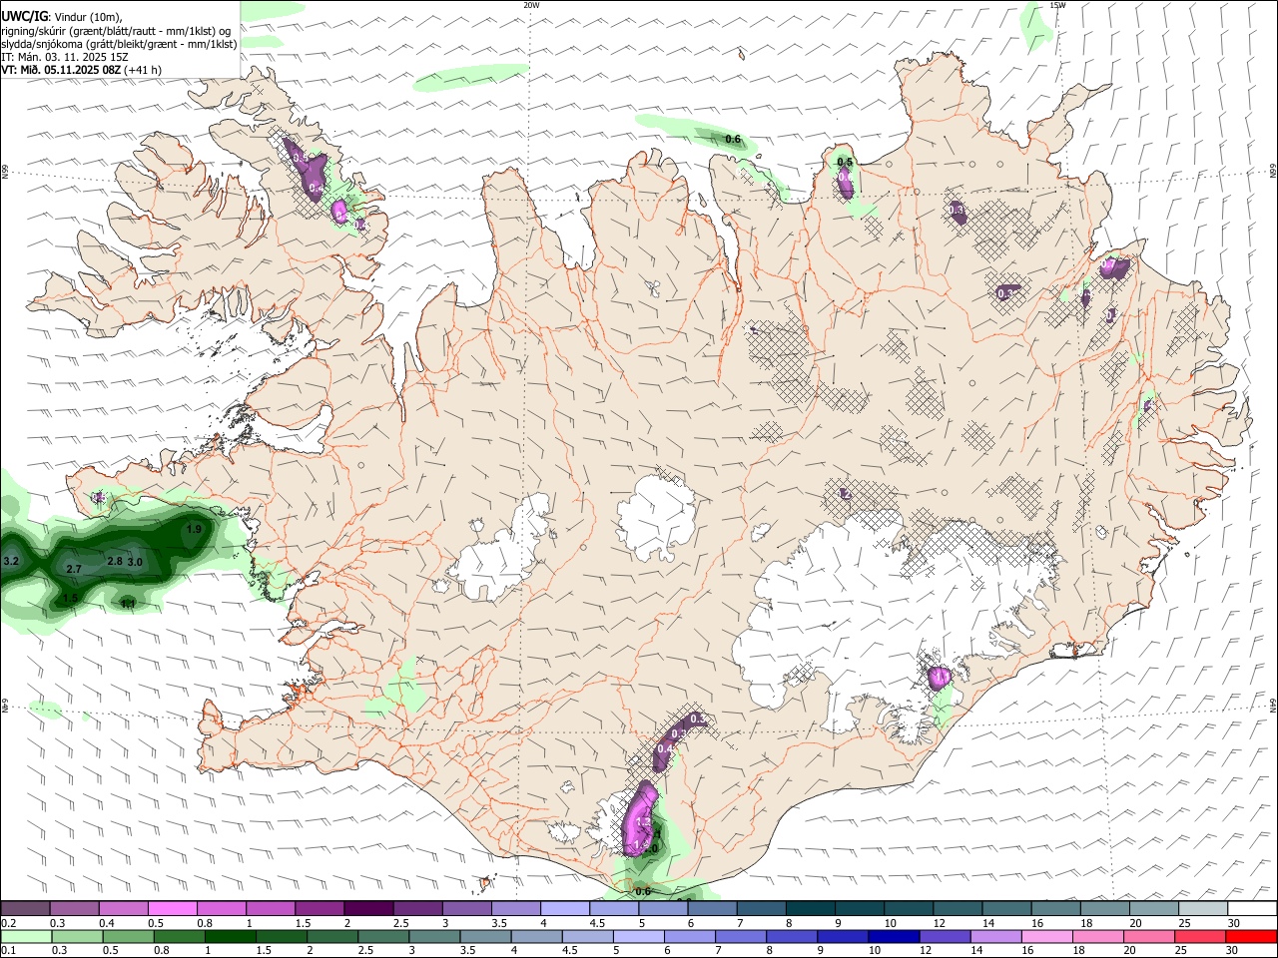Click the bottom-row swatch between 20 and 25

point(1148,936)
